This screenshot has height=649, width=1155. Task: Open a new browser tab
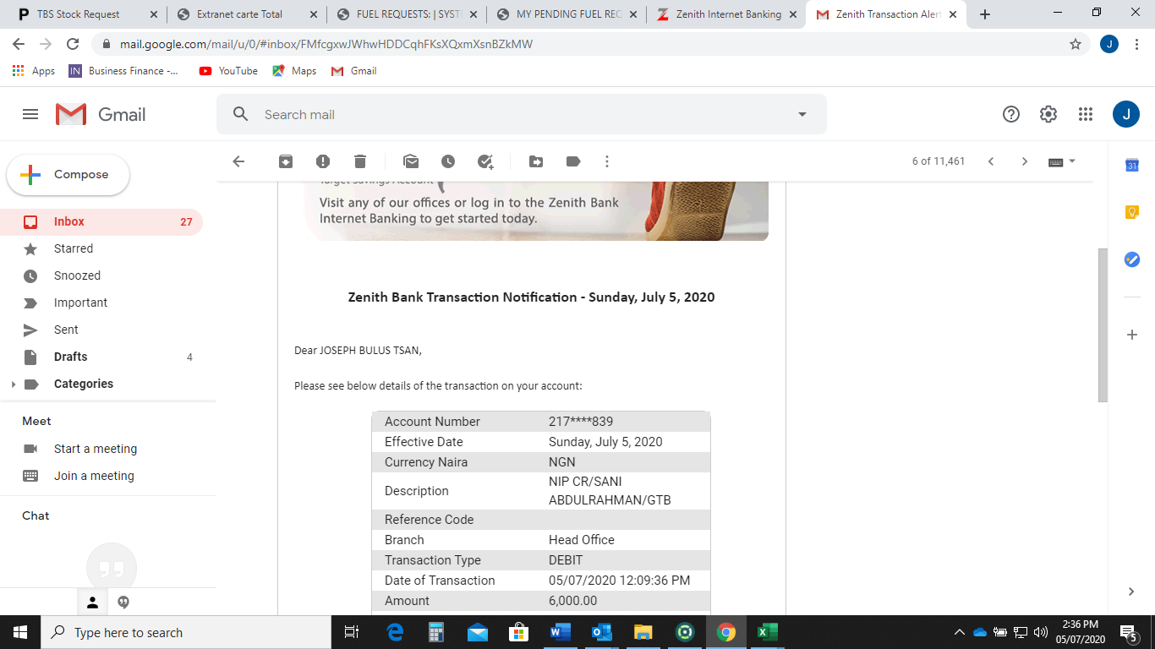tap(985, 14)
